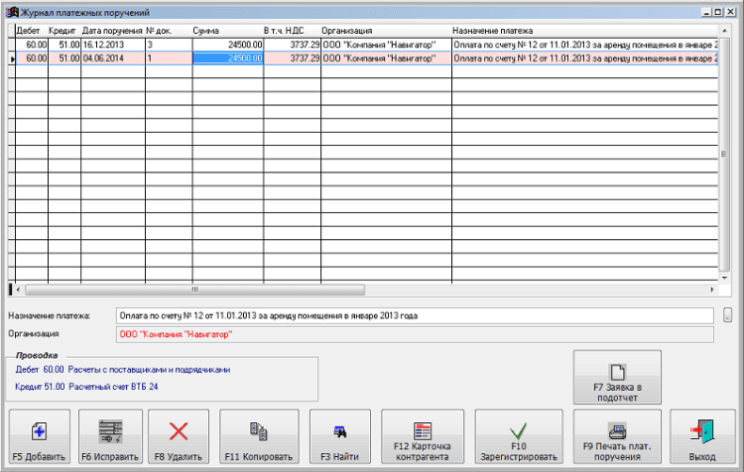Click the horizontal scrollbar right arrow
The image size is (744, 472).
click(x=712, y=290)
